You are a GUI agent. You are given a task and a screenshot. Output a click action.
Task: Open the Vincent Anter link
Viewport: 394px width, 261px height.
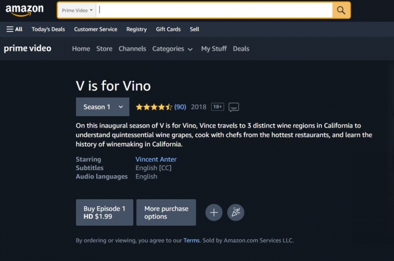point(156,159)
